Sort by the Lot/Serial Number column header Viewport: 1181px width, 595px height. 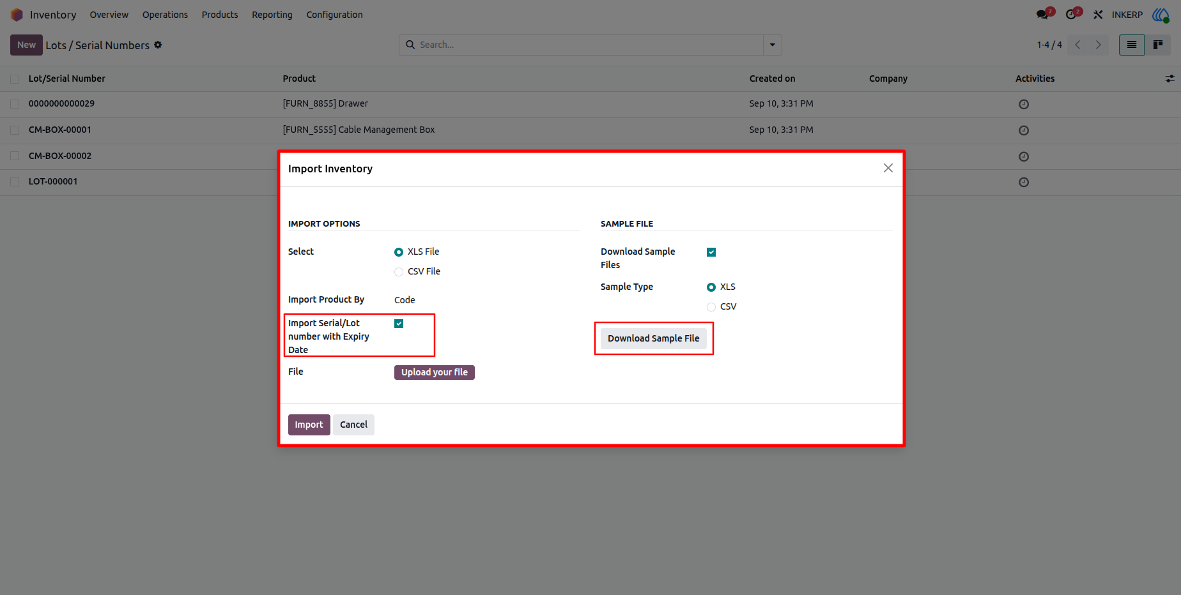pyautogui.click(x=67, y=79)
